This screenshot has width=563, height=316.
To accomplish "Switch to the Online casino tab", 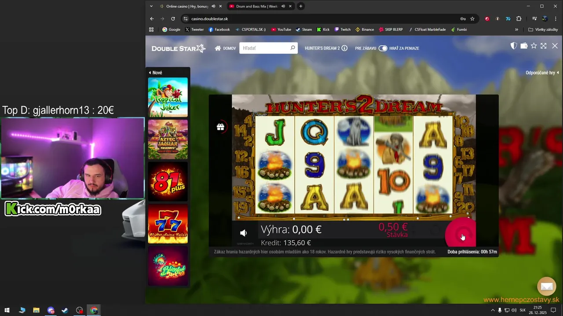I will tap(187, 6).
